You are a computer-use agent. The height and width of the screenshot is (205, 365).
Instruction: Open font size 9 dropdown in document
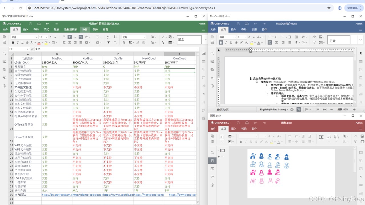(245, 37)
